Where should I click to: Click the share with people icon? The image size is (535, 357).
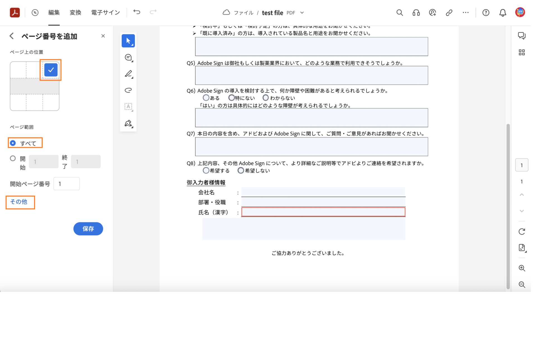pos(432,13)
